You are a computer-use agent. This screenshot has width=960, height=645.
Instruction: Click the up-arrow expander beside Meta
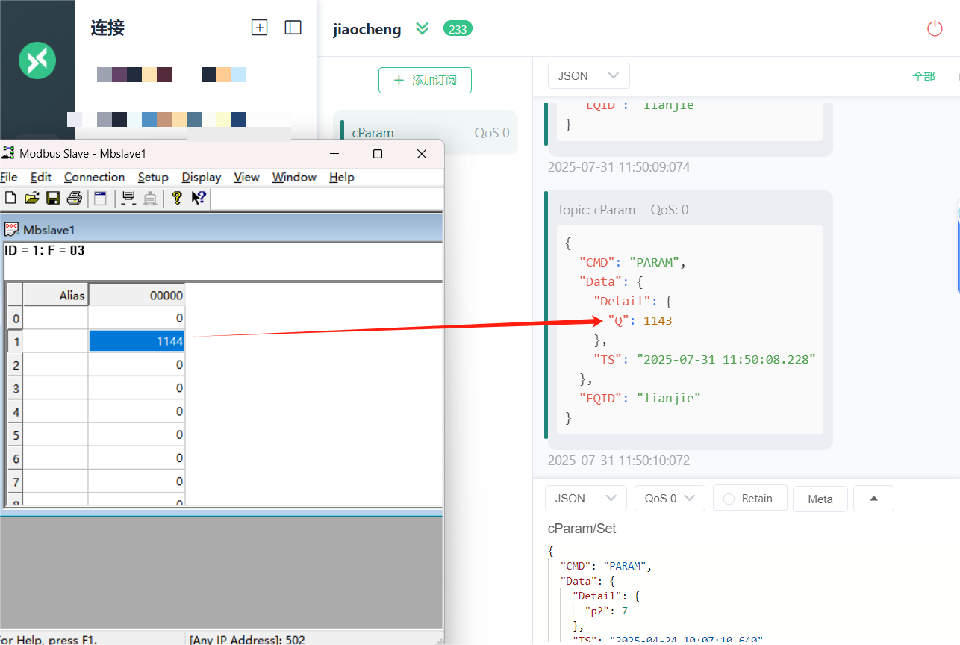click(873, 498)
